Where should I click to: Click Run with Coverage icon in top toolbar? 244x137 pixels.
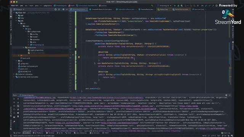tap(182, 6)
